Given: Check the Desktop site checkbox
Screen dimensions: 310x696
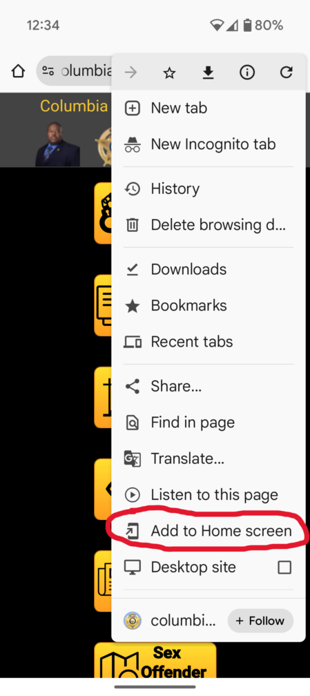Looking at the screenshot, I should (284, 568).
